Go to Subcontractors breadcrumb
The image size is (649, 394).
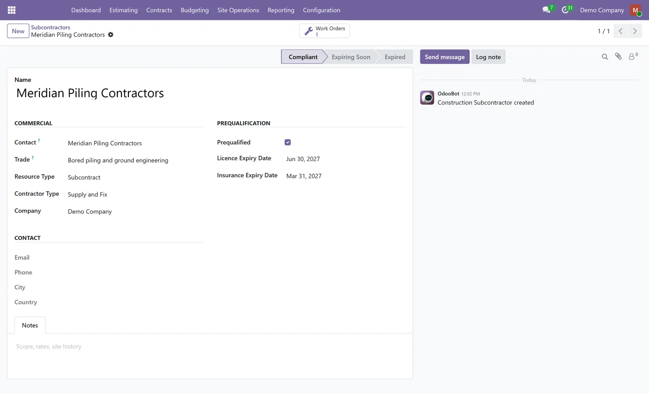pyautogui.click(x=51, y=27)
